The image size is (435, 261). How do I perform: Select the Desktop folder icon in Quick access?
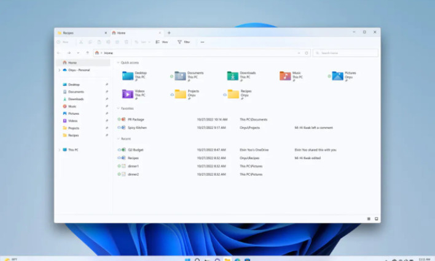coord(128,76)
